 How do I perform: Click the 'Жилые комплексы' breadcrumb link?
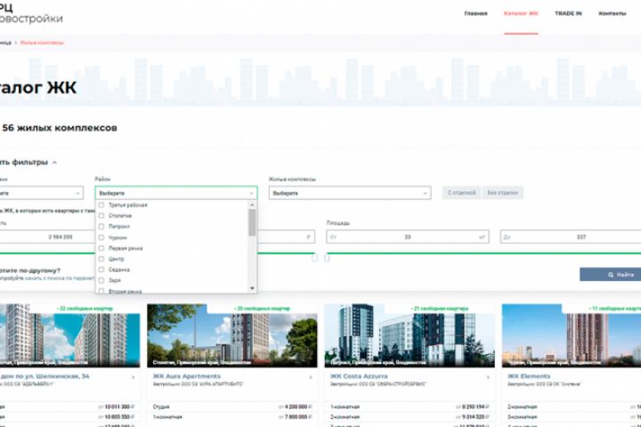(42, 43)
